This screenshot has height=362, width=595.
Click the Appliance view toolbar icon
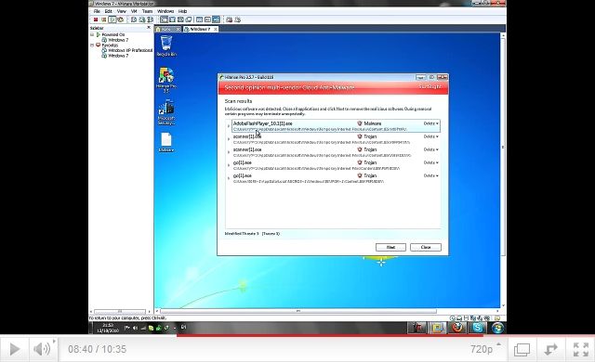point(207,19)
